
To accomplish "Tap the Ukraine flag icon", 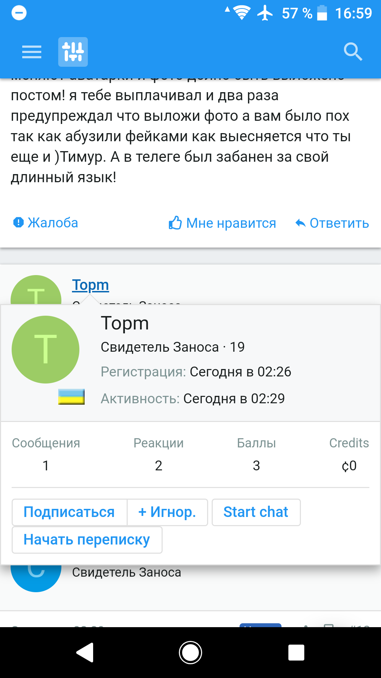I will 71,397.
